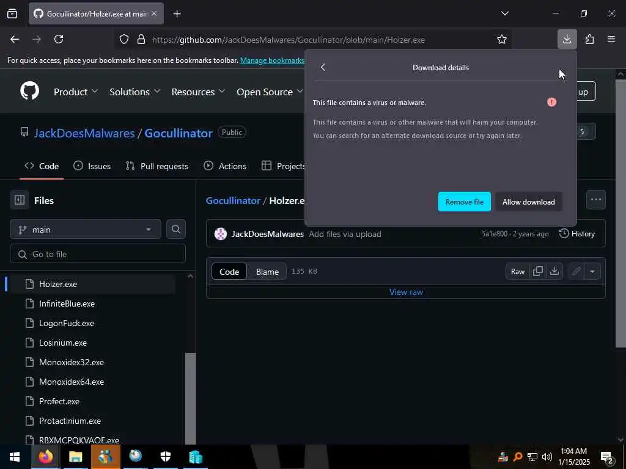Image resolution: width=626 pixels, height=469 pixels.
Task: Copy raw file contents icon
Action: [x=538, y=271]
